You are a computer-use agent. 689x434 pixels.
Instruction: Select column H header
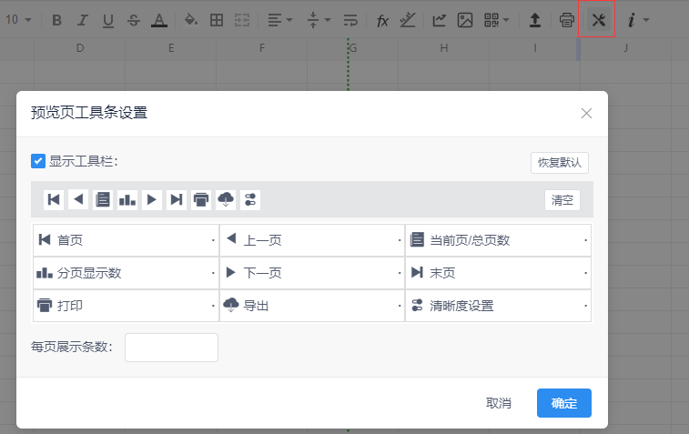pos(444,48)
